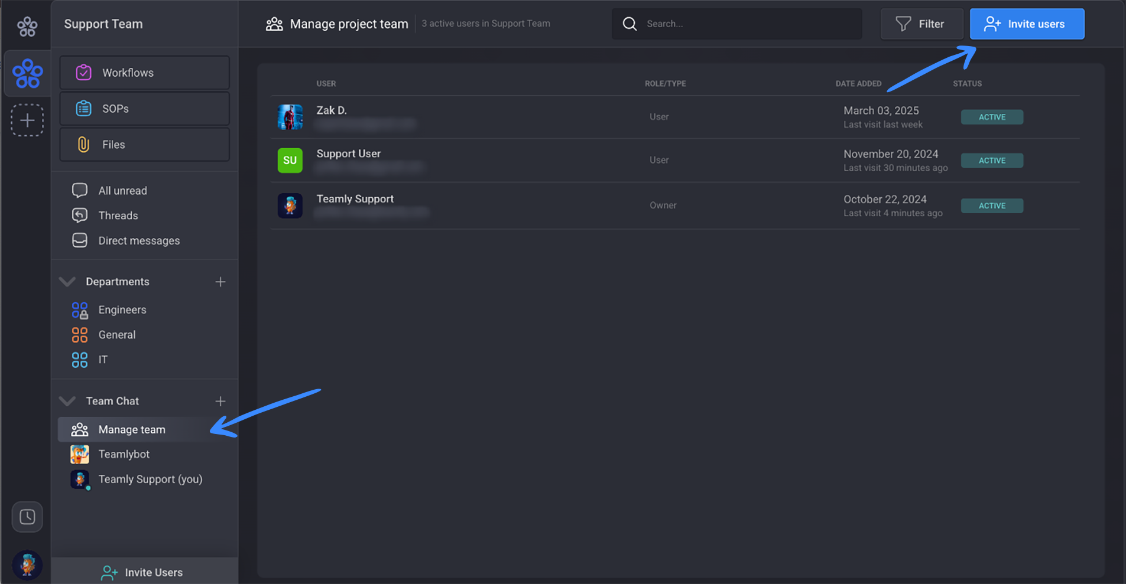Click Teamly Support's ACTIVE status badge
The height and width of the screenshot is (584, 1126).
992,205
